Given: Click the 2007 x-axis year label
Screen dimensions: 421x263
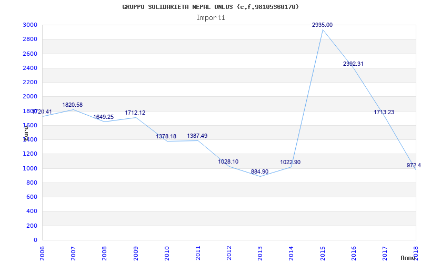Looking at the screenshot, I should [73, 254].
